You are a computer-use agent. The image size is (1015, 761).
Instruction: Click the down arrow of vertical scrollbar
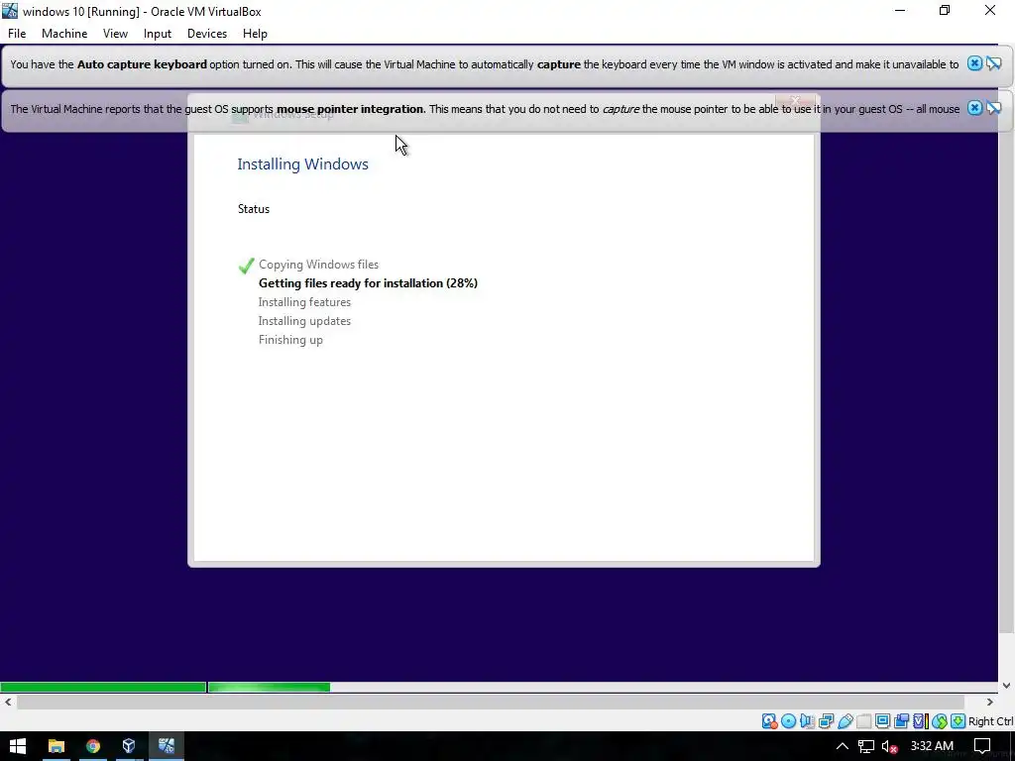point(1007,686)
